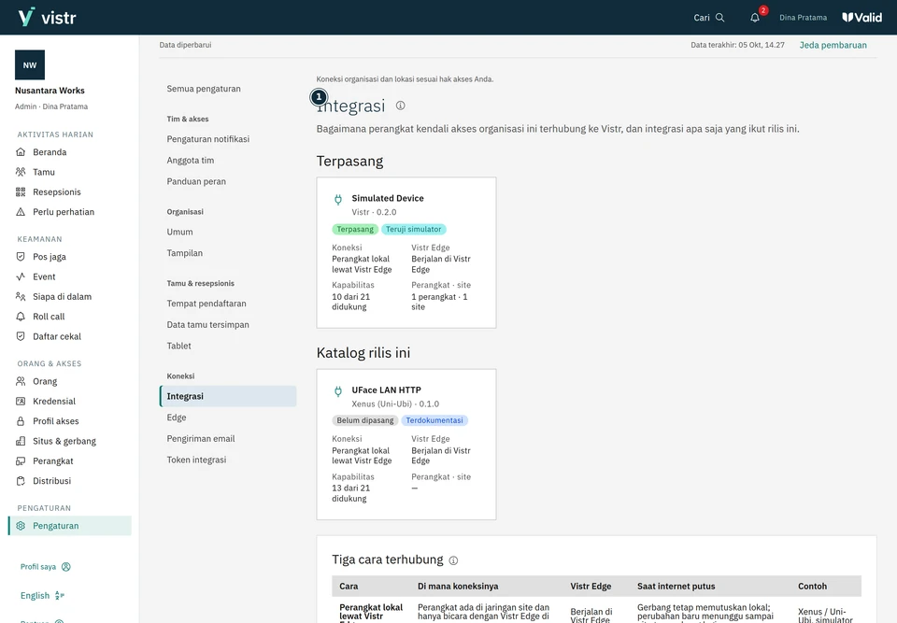Go to Anggota tim settings
897x623 pixels.
point(191,160)
